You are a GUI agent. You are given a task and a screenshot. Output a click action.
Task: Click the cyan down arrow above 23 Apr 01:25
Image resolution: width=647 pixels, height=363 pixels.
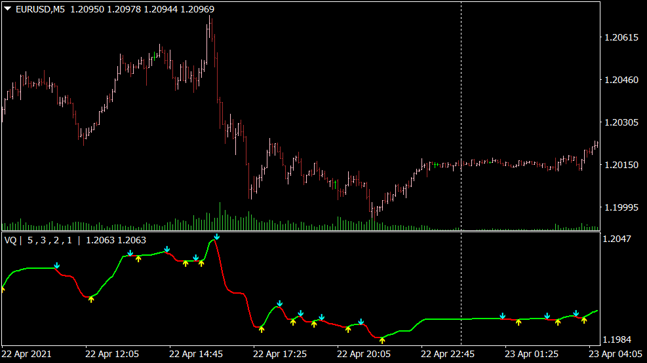pyautogui.click(x=503, y=316)
